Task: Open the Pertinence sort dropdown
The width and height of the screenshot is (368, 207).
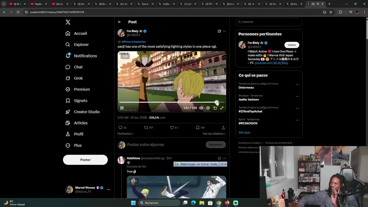Action: [x=126, y=134]
